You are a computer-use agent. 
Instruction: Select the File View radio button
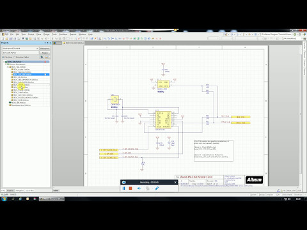pyautogui.click(x=3, y=57)
